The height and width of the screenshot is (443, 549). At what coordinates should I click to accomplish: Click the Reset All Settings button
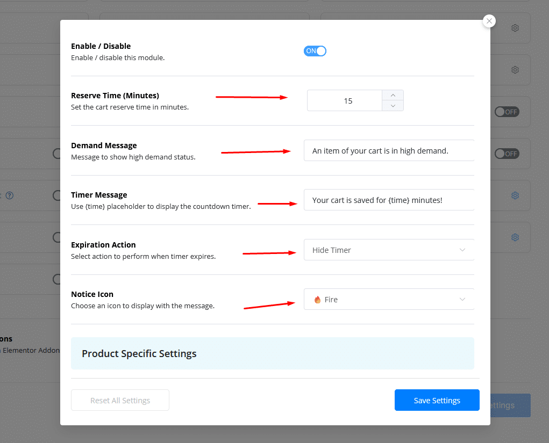pos(120,400)
